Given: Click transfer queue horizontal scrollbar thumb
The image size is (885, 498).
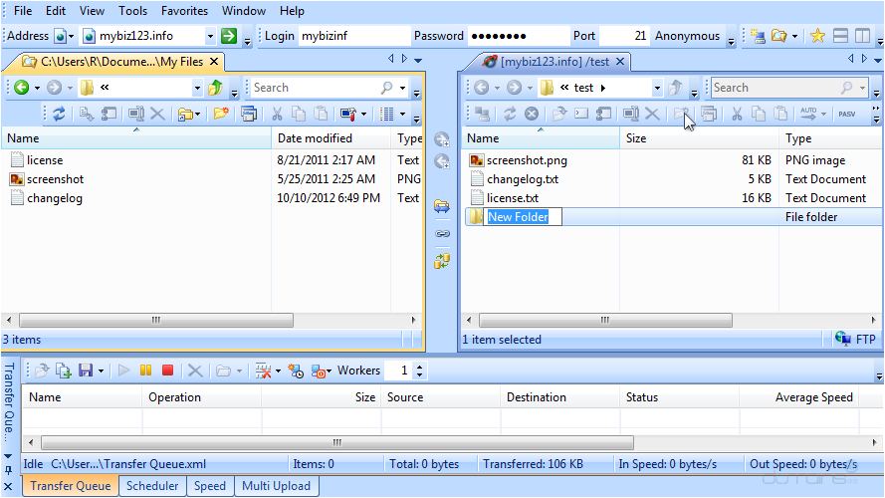Looking at the screenshot, I should pyautogui.click(x=337, y=442).
